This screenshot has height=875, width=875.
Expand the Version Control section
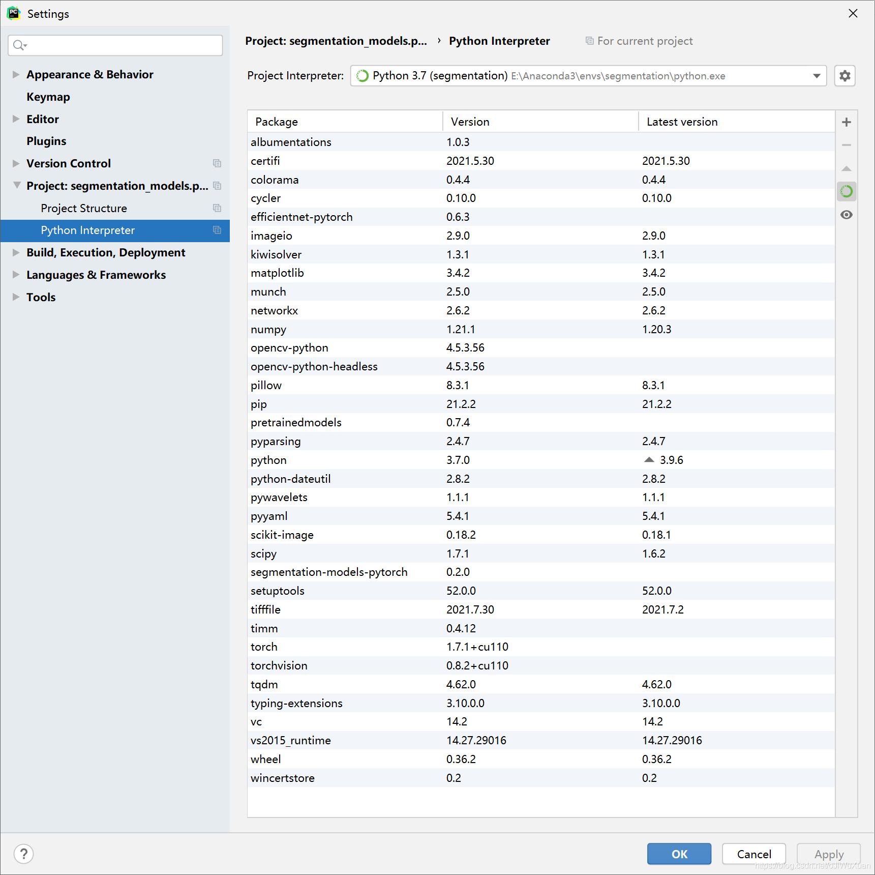coord(16,163)
